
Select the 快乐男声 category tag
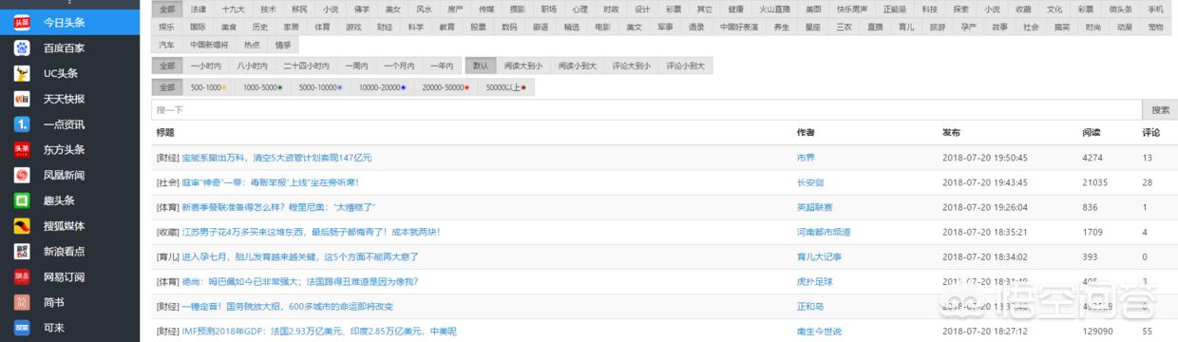[852, 9]
